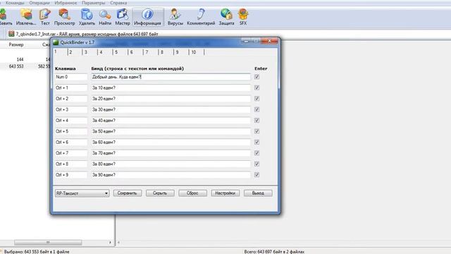Click the RAR archive icon in path bar
Viewport: 451px width, 254px height.
click(x=11, y=34)
